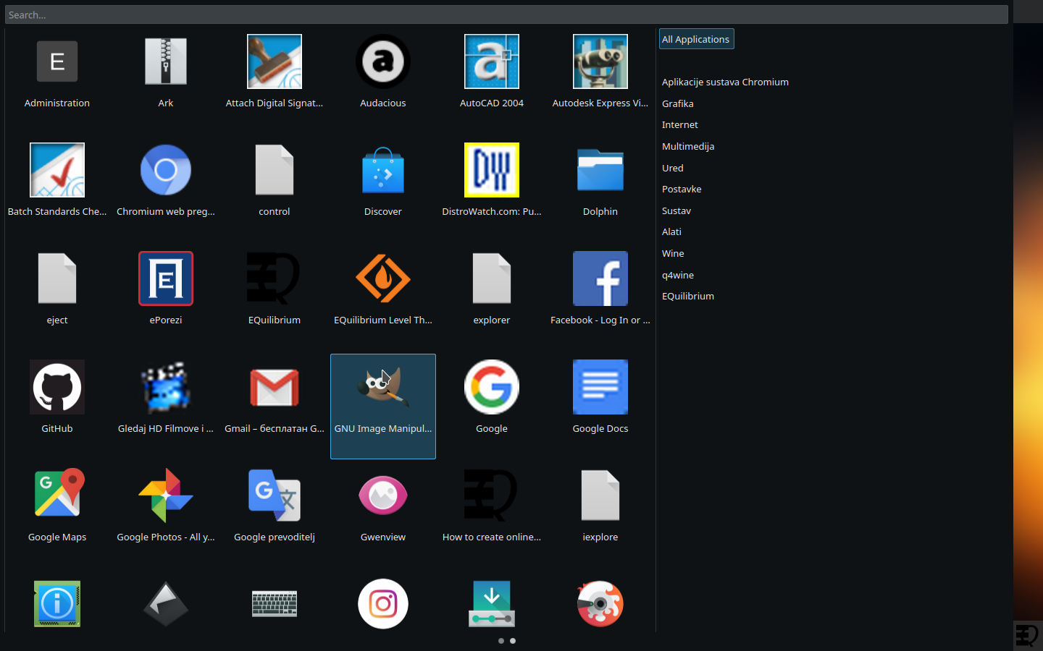Open Batch Standards Checker
The height and width of the screenshot is (651, 1043).
coord(57,180)
